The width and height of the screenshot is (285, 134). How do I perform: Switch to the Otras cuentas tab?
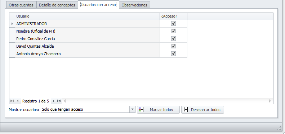[x=21, y=5]
